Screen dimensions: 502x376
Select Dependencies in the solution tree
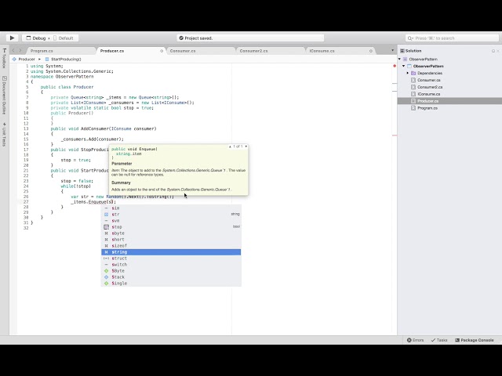pos(429,73)
